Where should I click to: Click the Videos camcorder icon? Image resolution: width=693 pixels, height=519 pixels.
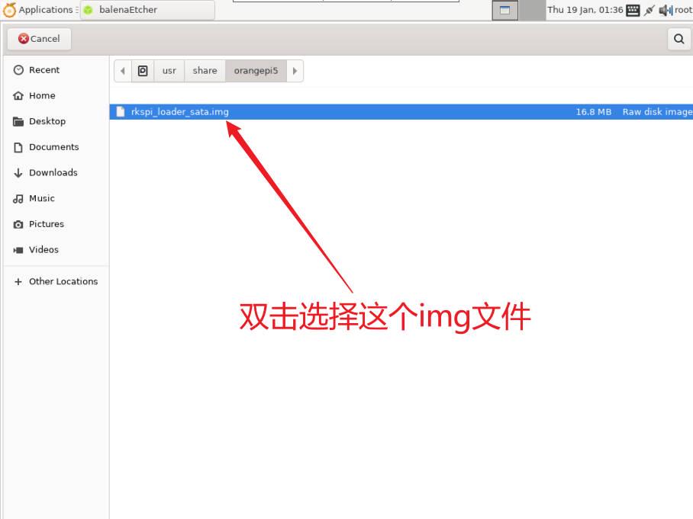pyautogui.click(x=18, y=250)
